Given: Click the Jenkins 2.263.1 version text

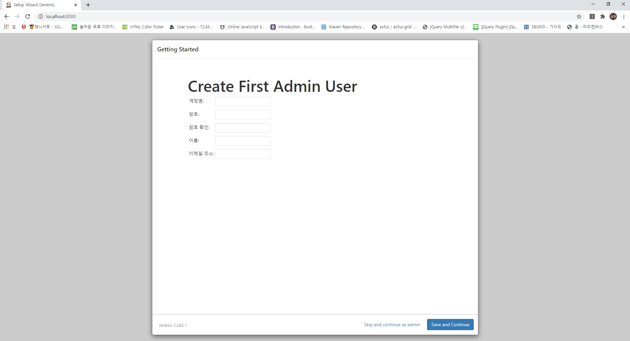Looking at the screenshot, I should (x=172, y=325).
